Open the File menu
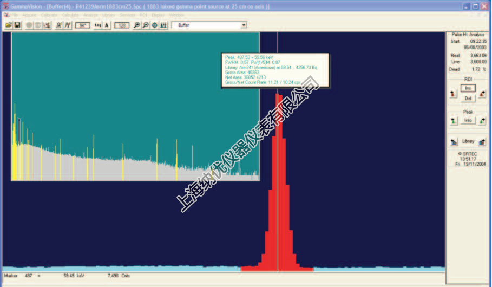Image resolution: width=492 pixels, height=287 pixels. (x=15, y=15)
